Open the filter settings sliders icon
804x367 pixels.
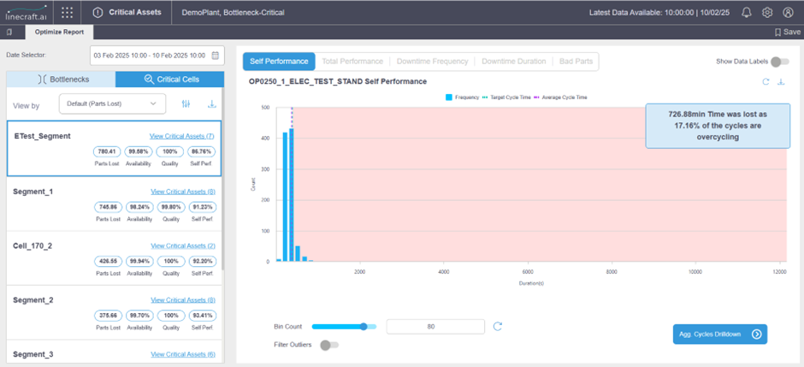point(186,104)
